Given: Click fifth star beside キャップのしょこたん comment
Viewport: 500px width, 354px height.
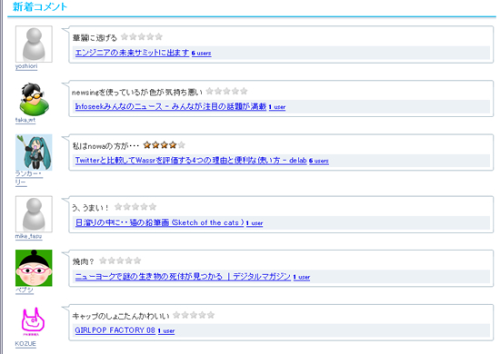Looking at the screenshot, I should point(211,315).
